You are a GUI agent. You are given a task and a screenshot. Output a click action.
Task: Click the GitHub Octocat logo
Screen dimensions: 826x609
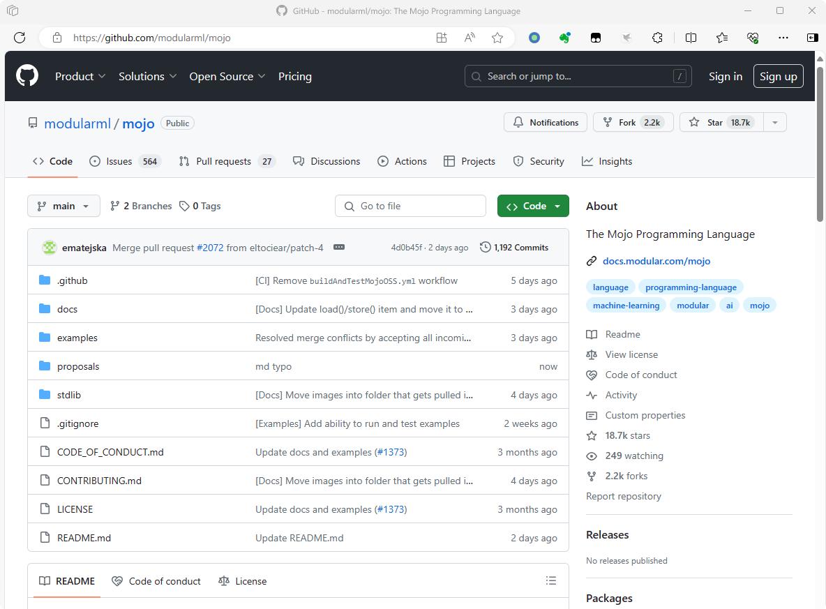27,76
